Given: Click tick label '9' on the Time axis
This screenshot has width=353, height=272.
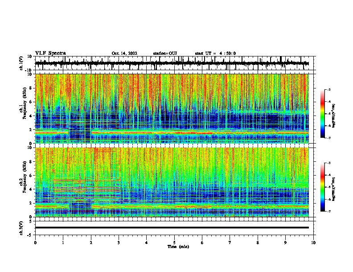Looking at the screenshot, I should (285, 243).
